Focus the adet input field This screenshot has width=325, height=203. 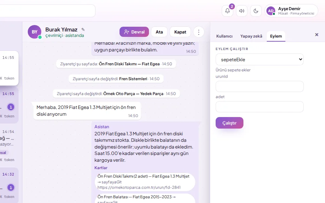click(260, 107)
